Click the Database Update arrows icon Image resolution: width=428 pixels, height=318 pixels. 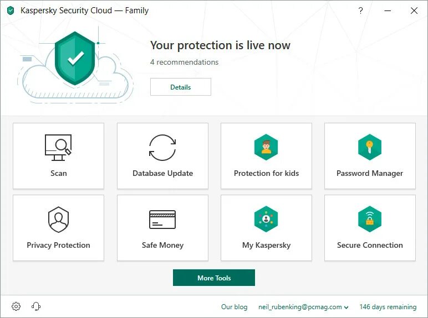(162, 148)
